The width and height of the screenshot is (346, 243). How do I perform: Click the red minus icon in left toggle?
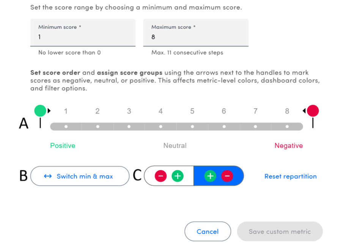click(x=160, y=176)
